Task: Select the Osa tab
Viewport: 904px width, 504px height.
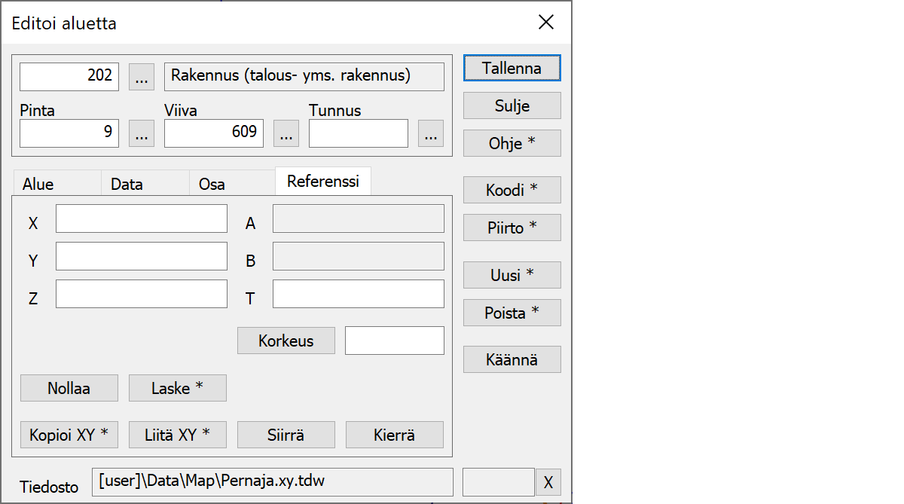Action: click(x=212, y=184)
